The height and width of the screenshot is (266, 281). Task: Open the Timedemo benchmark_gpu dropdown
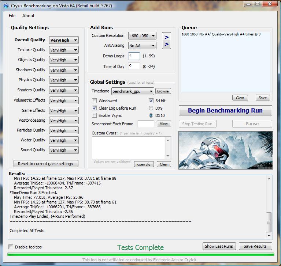tap(133, 91)
